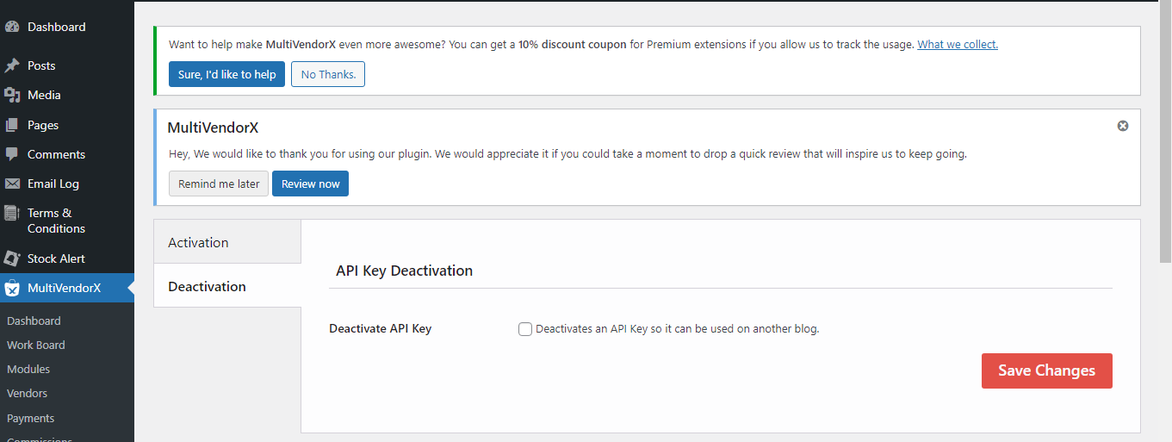The height and width of the screenshot is (442, 1172).
Task: Click the page vertical scrollbar
Action: point(1165,131)
